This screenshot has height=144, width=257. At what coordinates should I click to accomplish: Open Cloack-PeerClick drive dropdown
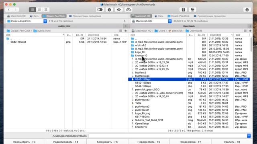coord(27,21)
